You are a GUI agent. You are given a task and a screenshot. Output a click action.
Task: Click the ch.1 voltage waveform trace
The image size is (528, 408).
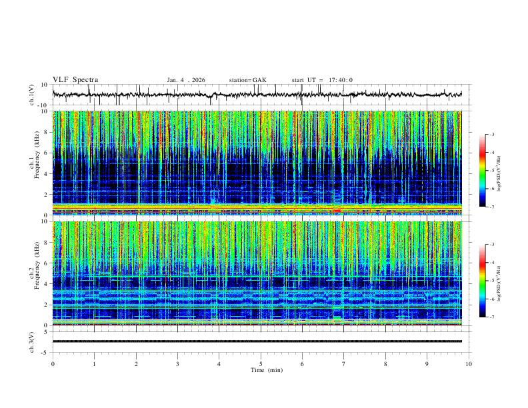257,95
